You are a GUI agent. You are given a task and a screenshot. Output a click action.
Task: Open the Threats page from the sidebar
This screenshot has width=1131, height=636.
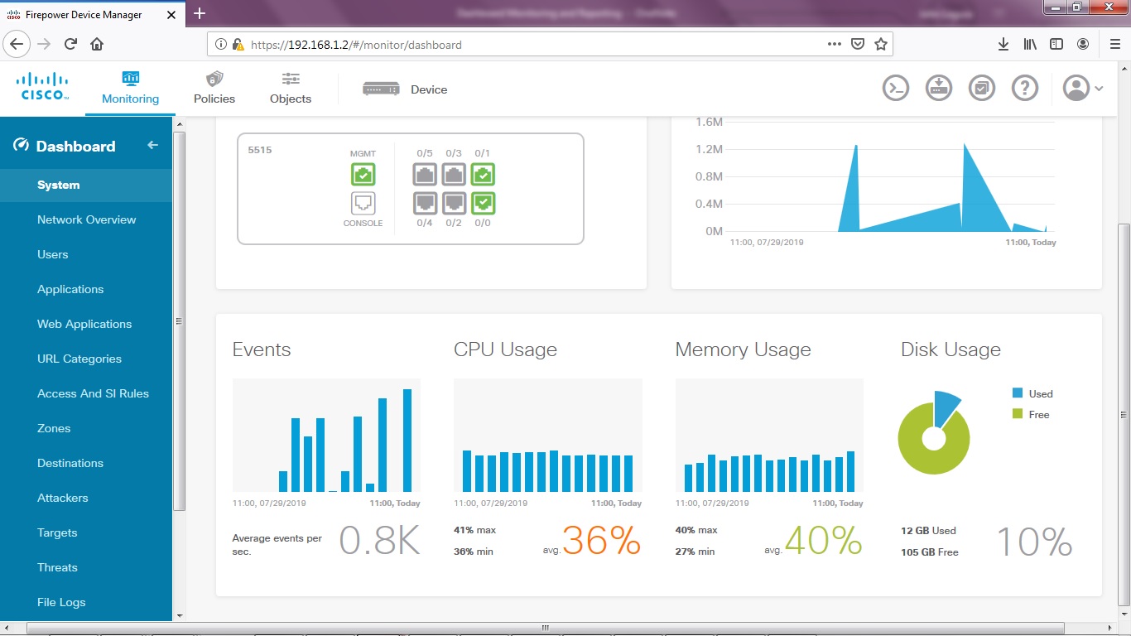click(57, 567)
